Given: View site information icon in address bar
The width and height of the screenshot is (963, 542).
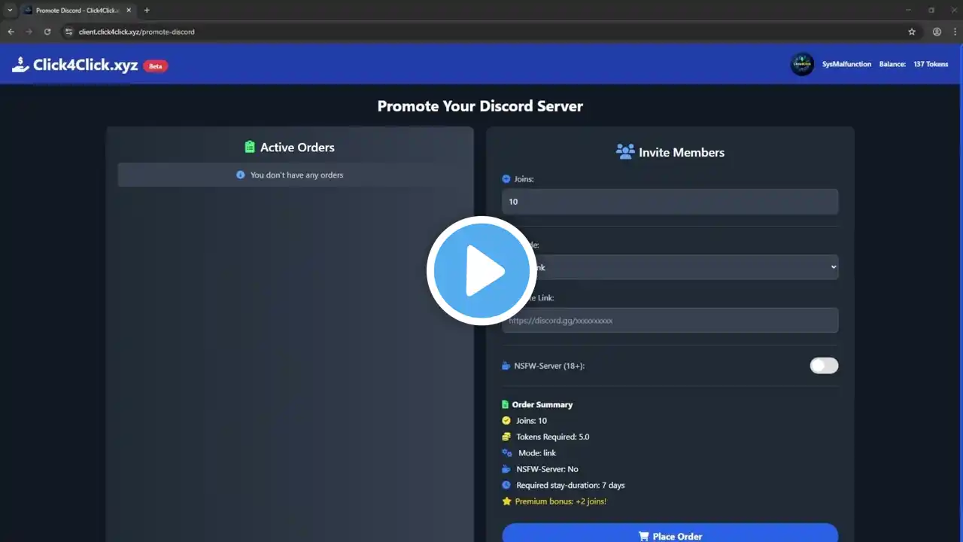Looking at the screenshot, I should tap(68, 32).
